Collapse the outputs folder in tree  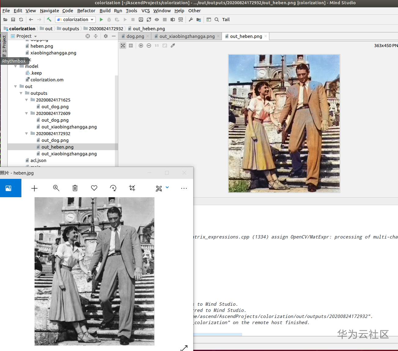21,93
